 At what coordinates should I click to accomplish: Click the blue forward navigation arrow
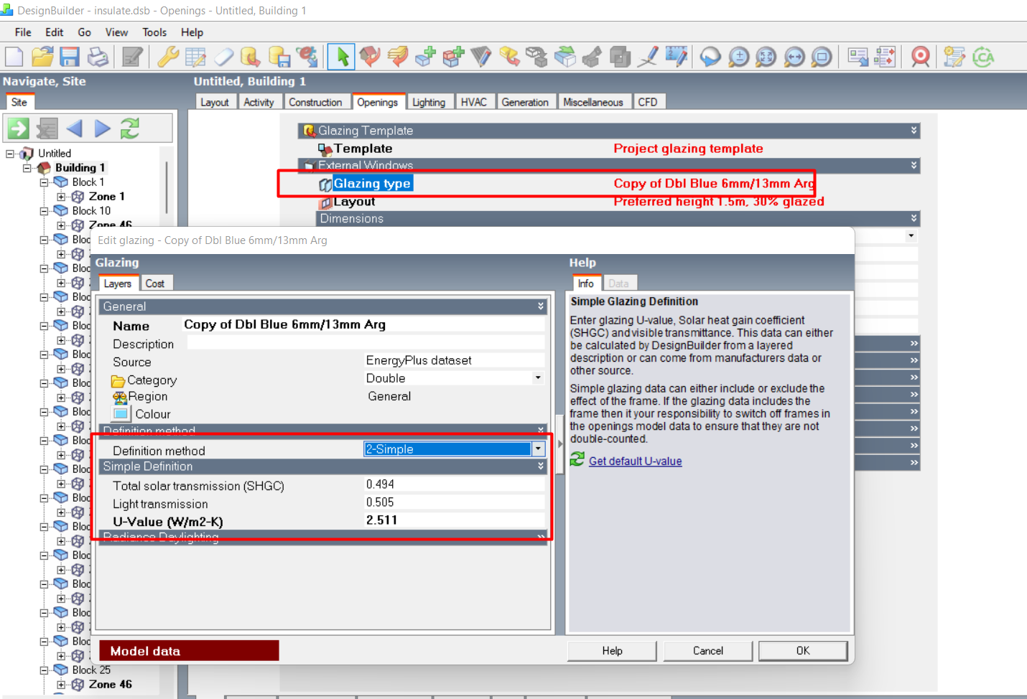click(103, 128)
